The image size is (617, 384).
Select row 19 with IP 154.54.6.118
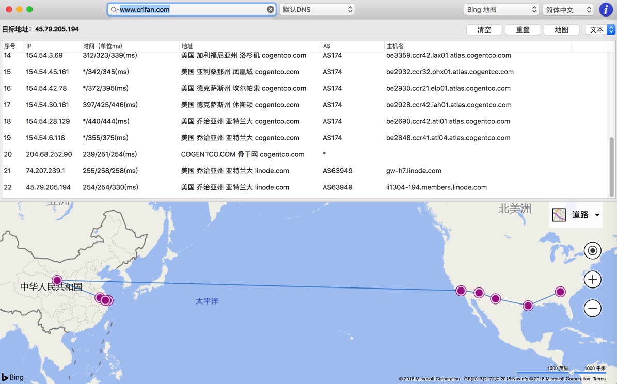click(x=305, y=138)
